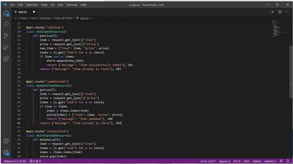Open the Edit menu
This screenshot has width=293, height=164.
pyautogui.click(x=20, y=5)
